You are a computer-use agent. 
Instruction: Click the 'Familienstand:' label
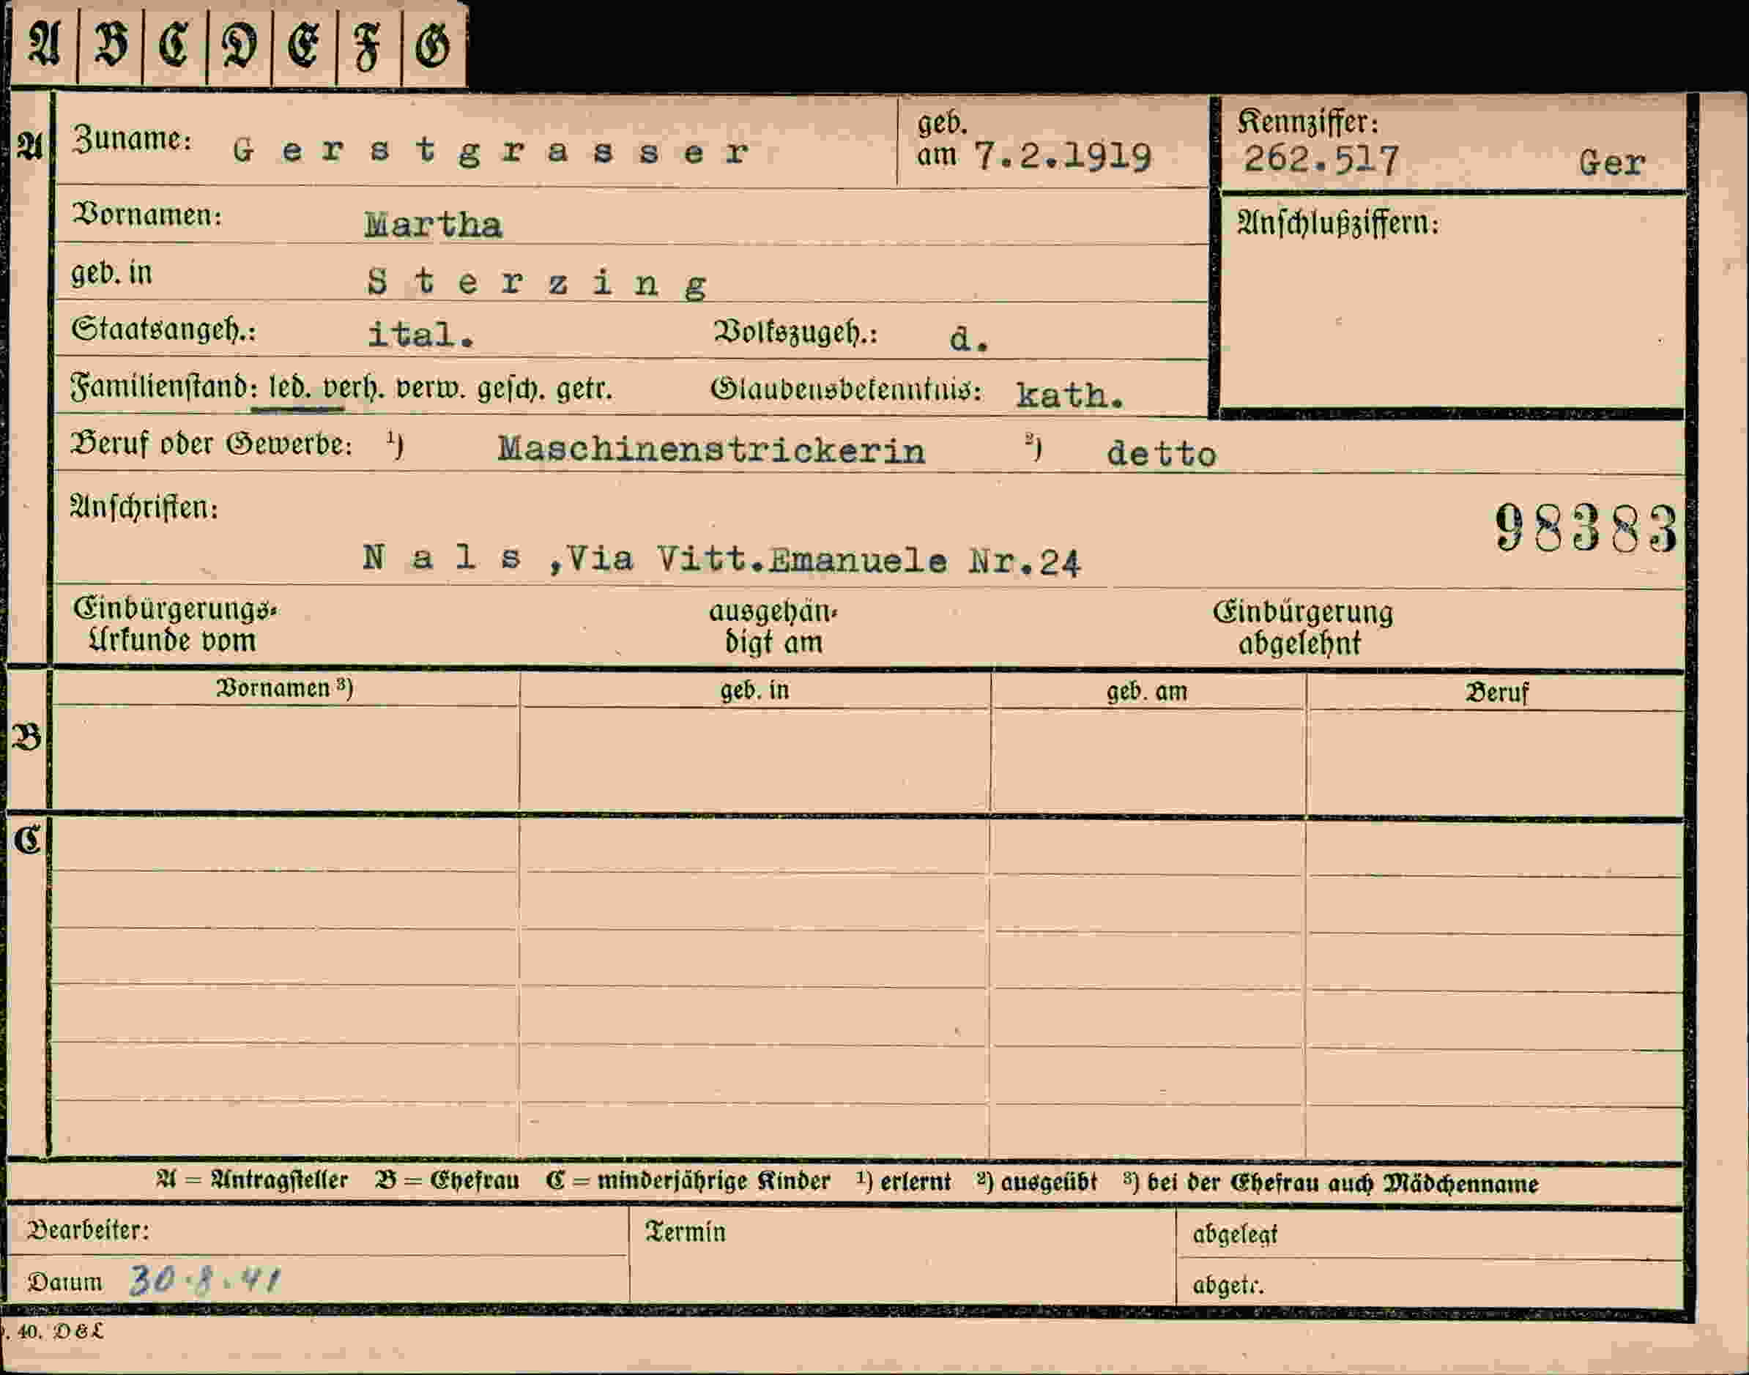pyautogui.click(x=163, y=387)
